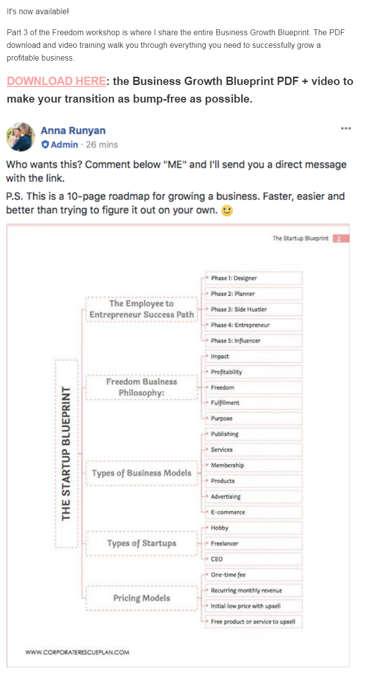Click the Freedom Business Philosophy branch
This screenshot has width=379, height=675.
[x=141, y=387]
